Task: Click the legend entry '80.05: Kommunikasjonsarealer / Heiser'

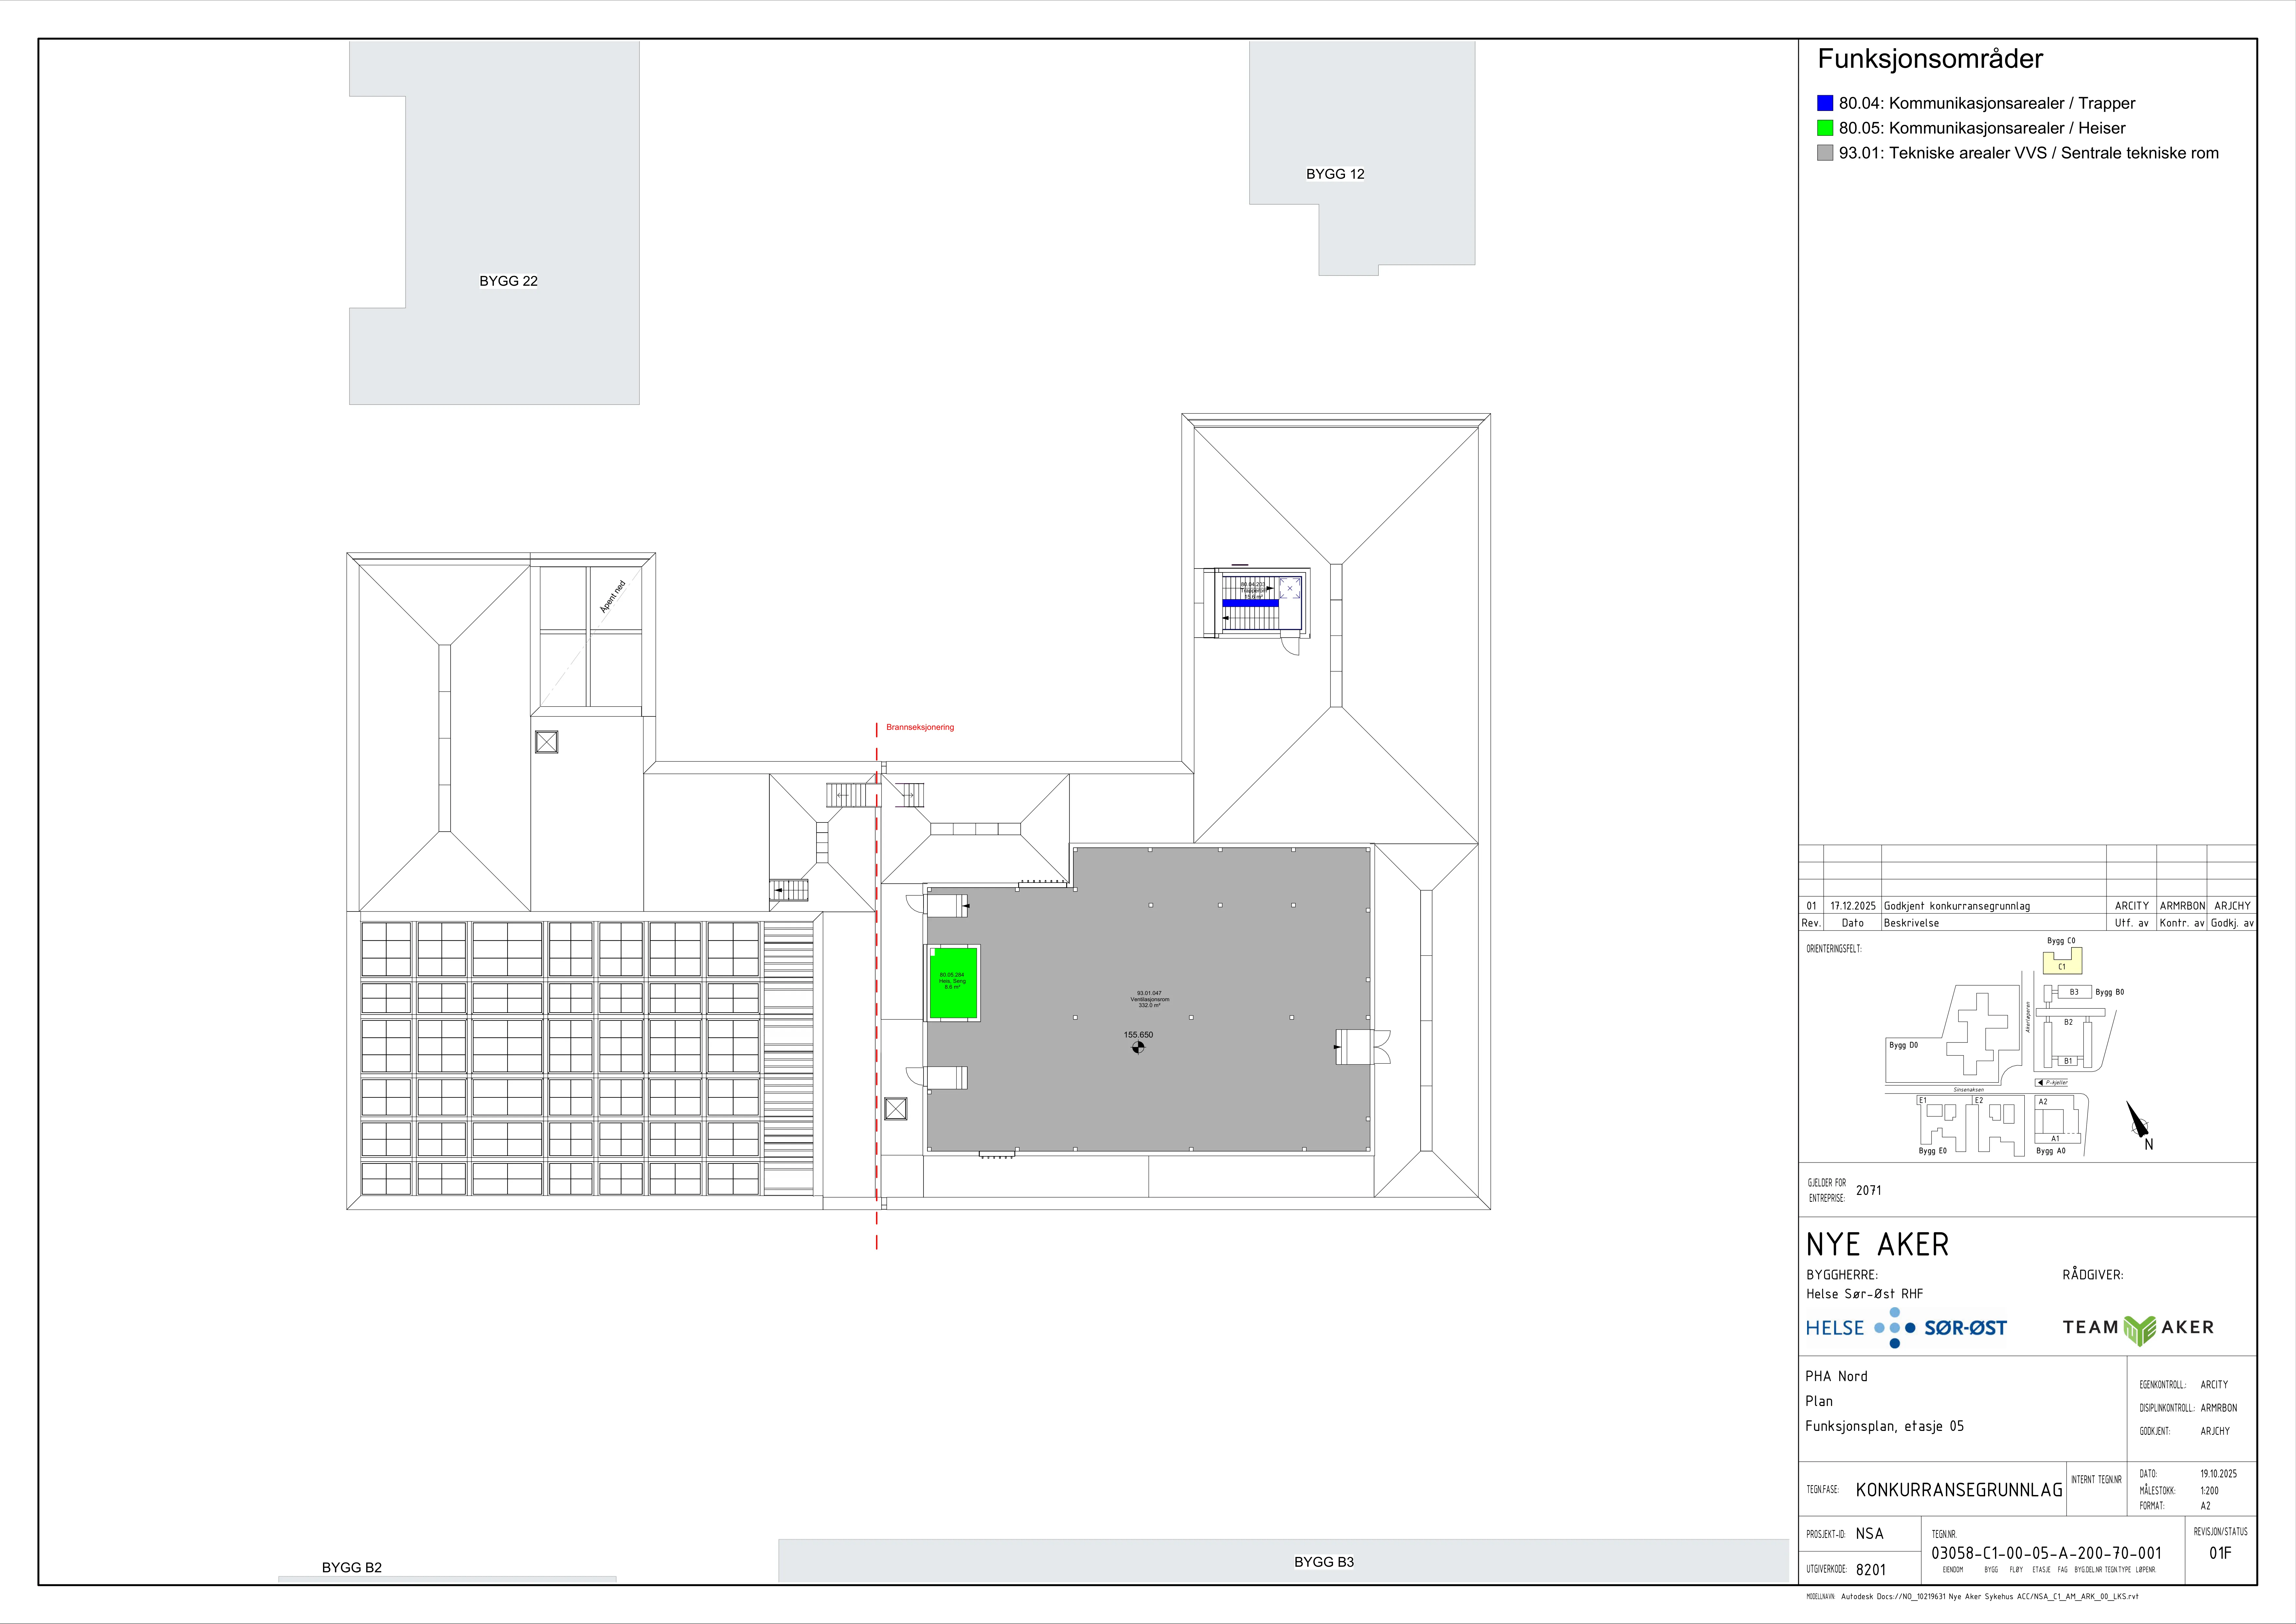Action: pyautogui.click(x=1982, y=128)
